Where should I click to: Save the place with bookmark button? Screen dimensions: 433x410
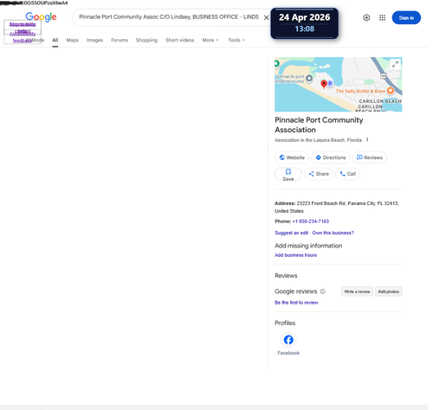coord(288,174)
